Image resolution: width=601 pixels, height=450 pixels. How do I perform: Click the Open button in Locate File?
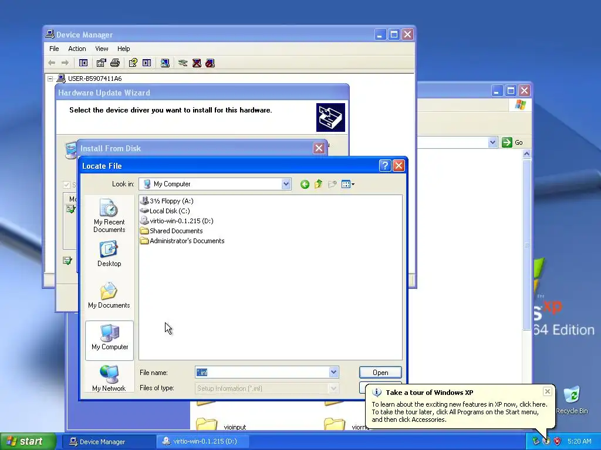(x=380, y=372)
